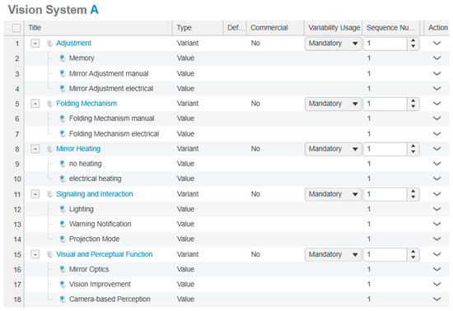Increase sequence number stepper for Mirror Heating

click(x=413, y=146)
